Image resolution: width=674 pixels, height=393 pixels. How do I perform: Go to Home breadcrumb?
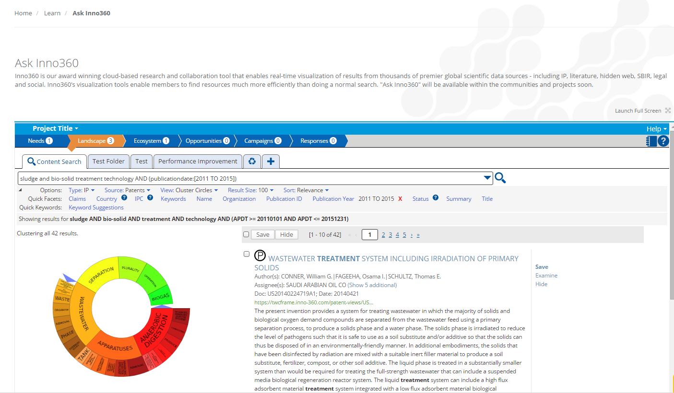tap(23, 13)
